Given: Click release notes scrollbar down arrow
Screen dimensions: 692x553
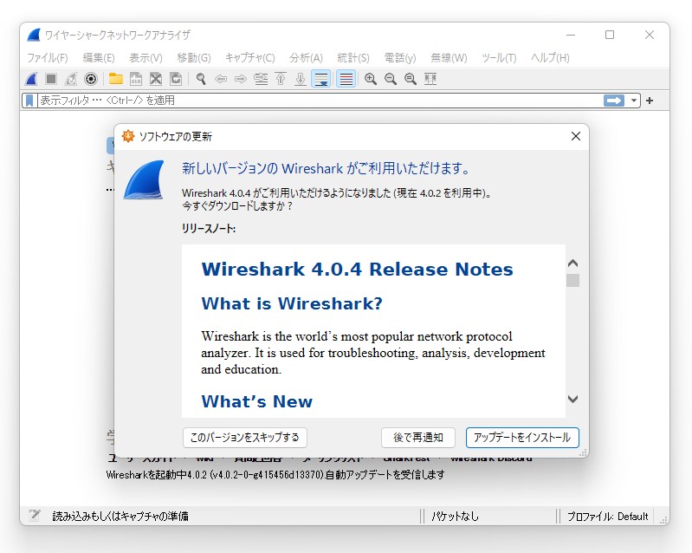Looking at the screenshot, I should click(572, 400).
